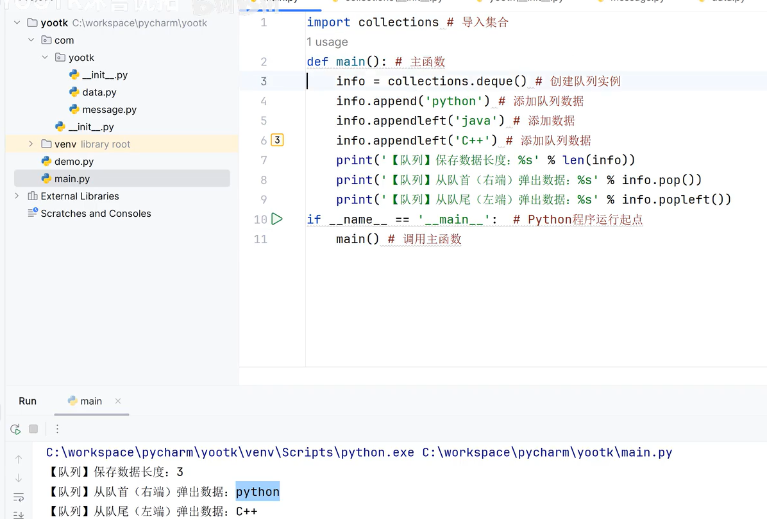Screen dimensions: 767x519
Task: Click the External Libraries icon
Action: (33, 196)
